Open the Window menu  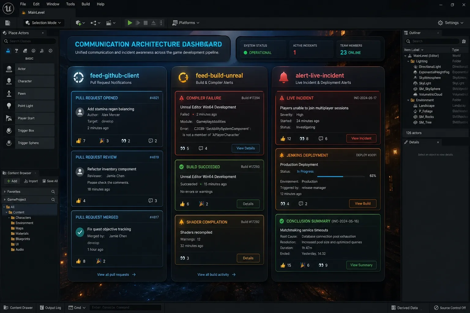click(x=53, y=4)
